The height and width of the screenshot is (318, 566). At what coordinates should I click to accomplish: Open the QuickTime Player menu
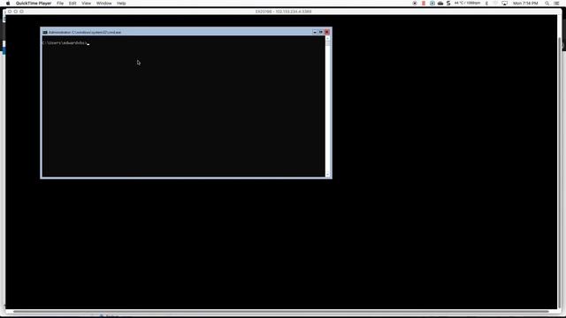(34, 4)
